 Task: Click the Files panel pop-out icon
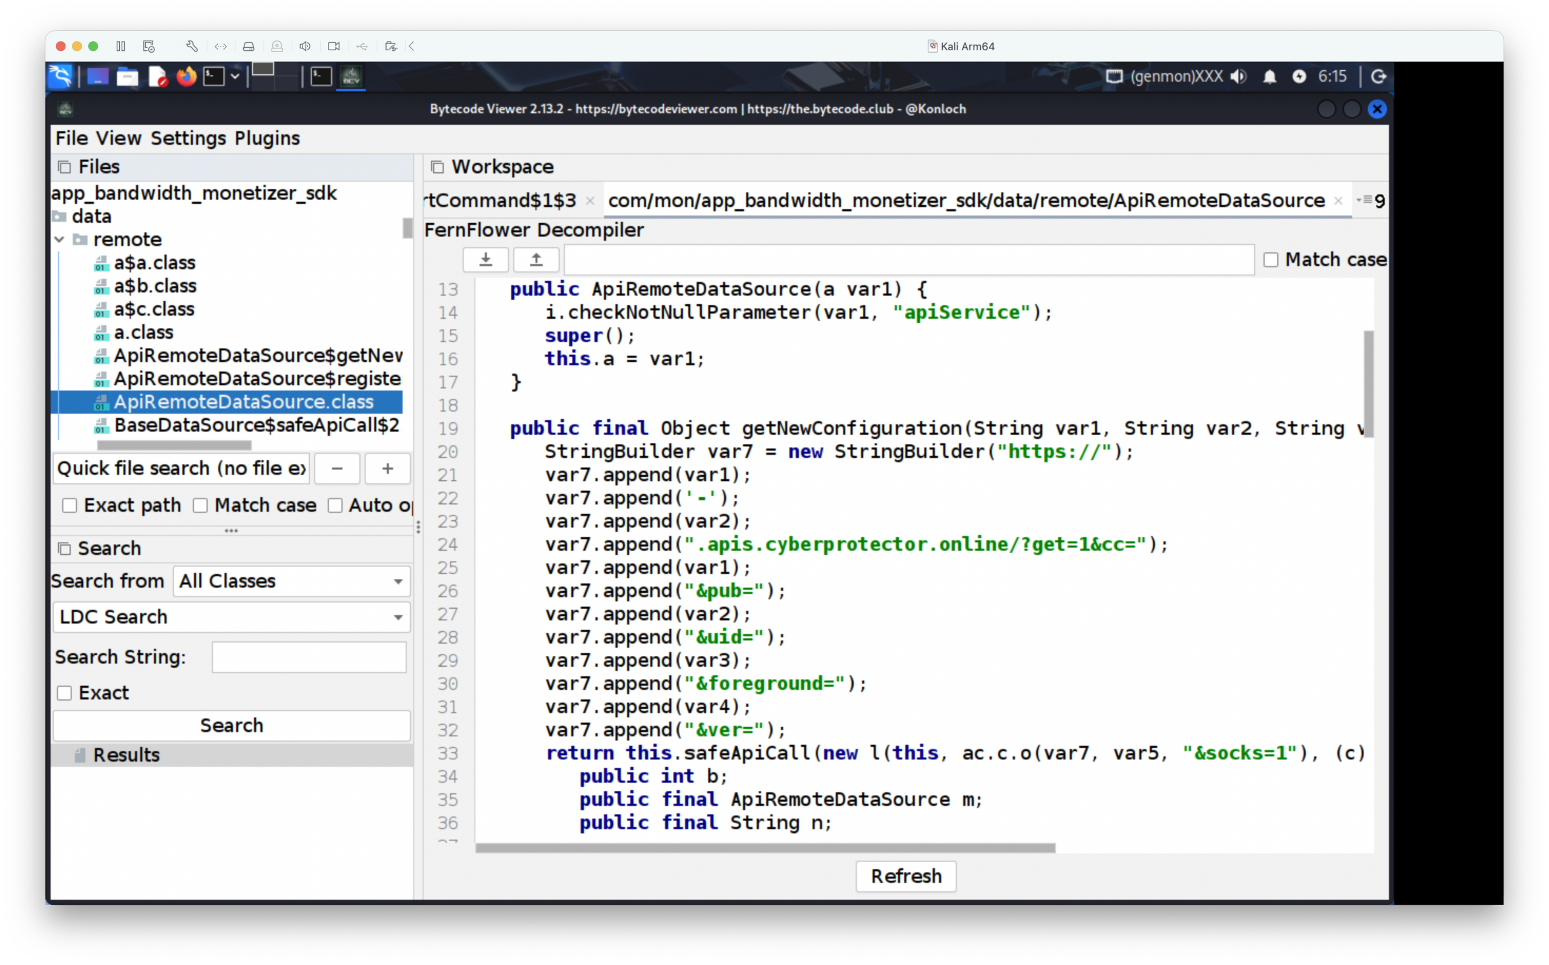click(x=65, y=167)
